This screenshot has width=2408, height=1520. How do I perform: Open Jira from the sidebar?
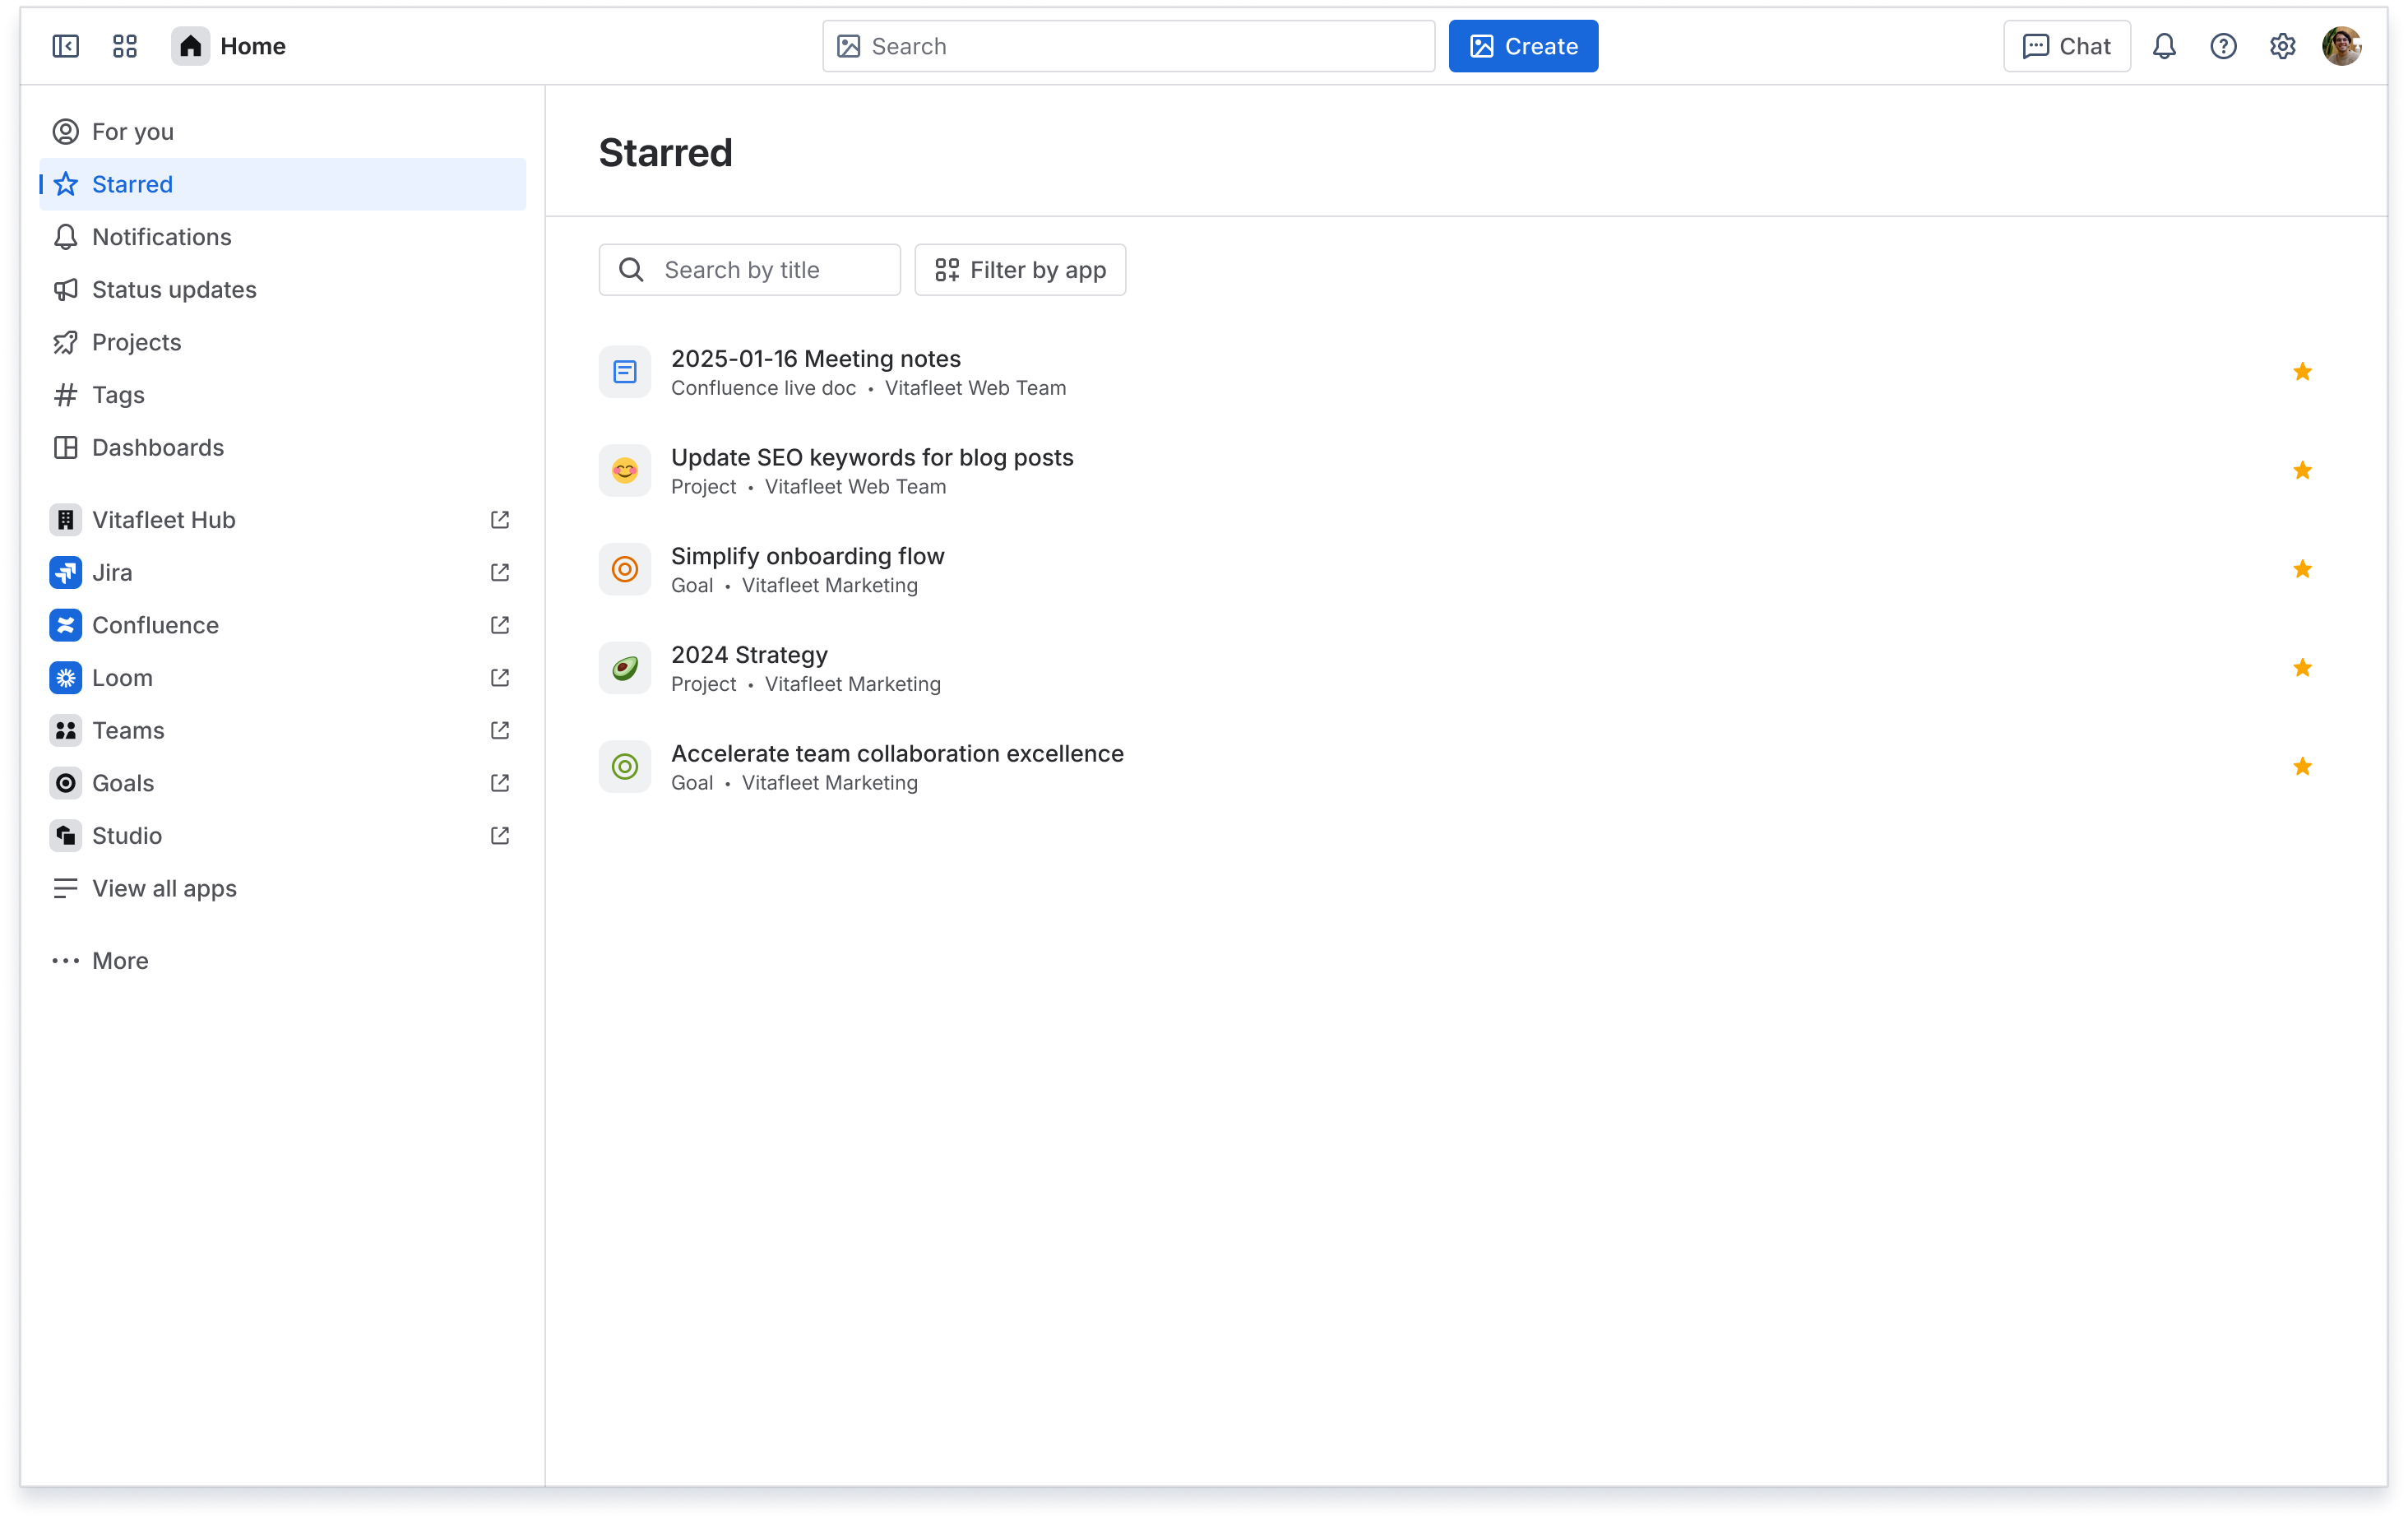tap(113, 572)
